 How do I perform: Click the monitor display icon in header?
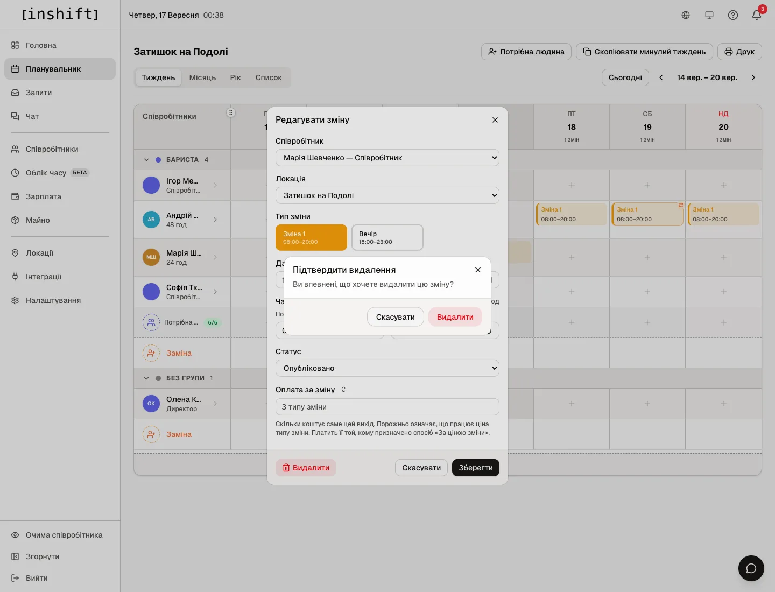coord(709,15)
